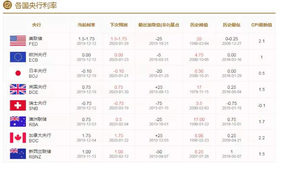Viewport: 281px width, 172px height.
Task: Click the 美联储 FED bank name
Action: tap(35, 41)
